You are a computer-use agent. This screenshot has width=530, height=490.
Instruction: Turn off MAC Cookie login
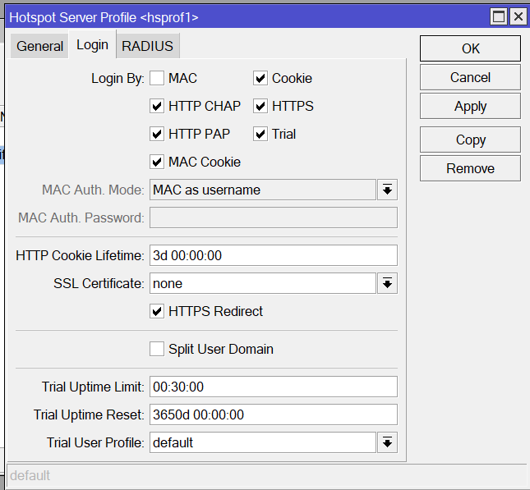(157, 162)
